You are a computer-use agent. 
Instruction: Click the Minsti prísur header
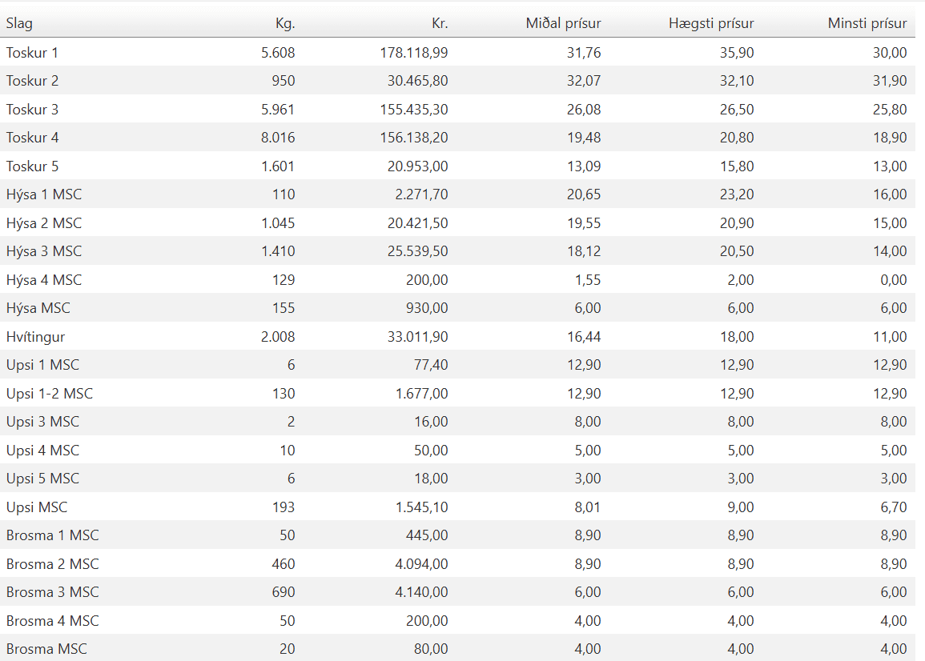coord(867,23)
